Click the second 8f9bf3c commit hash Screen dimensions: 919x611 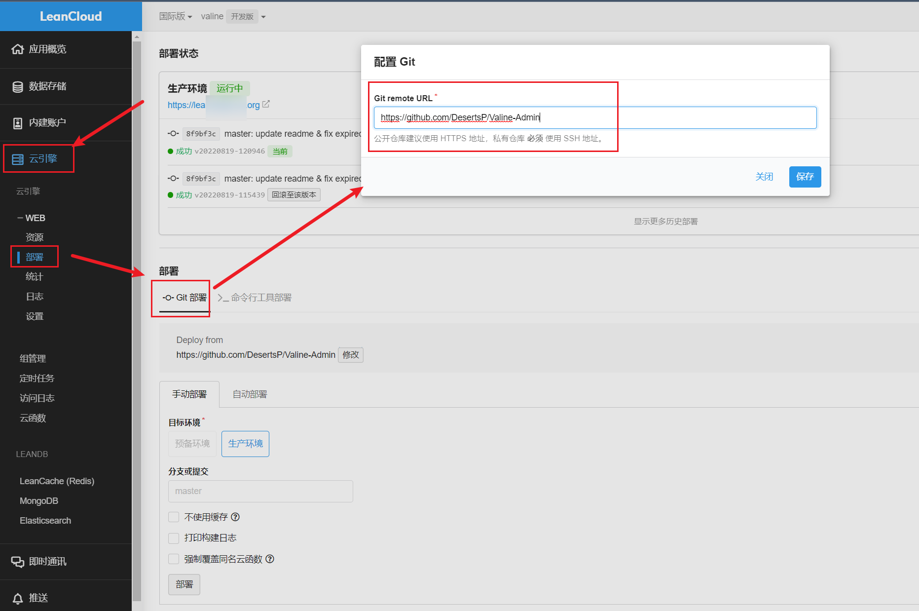(201, 179)
